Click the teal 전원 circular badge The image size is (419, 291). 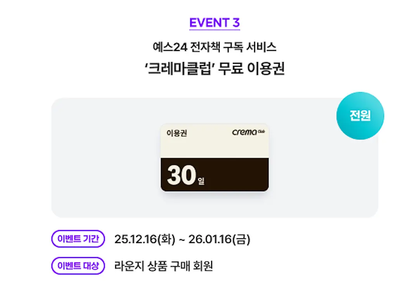pos(360,116)
